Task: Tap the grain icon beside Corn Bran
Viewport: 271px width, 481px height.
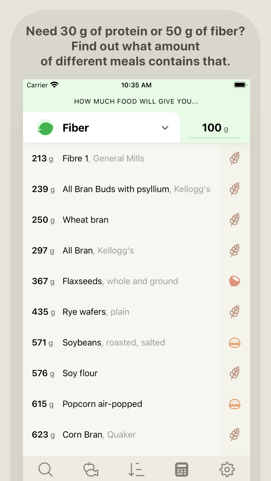Action: point(235,434)
